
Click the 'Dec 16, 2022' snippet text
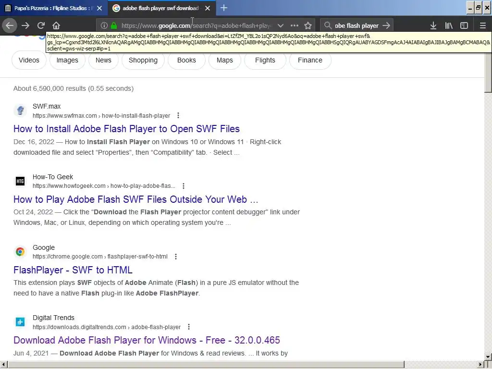coord(34,142)
